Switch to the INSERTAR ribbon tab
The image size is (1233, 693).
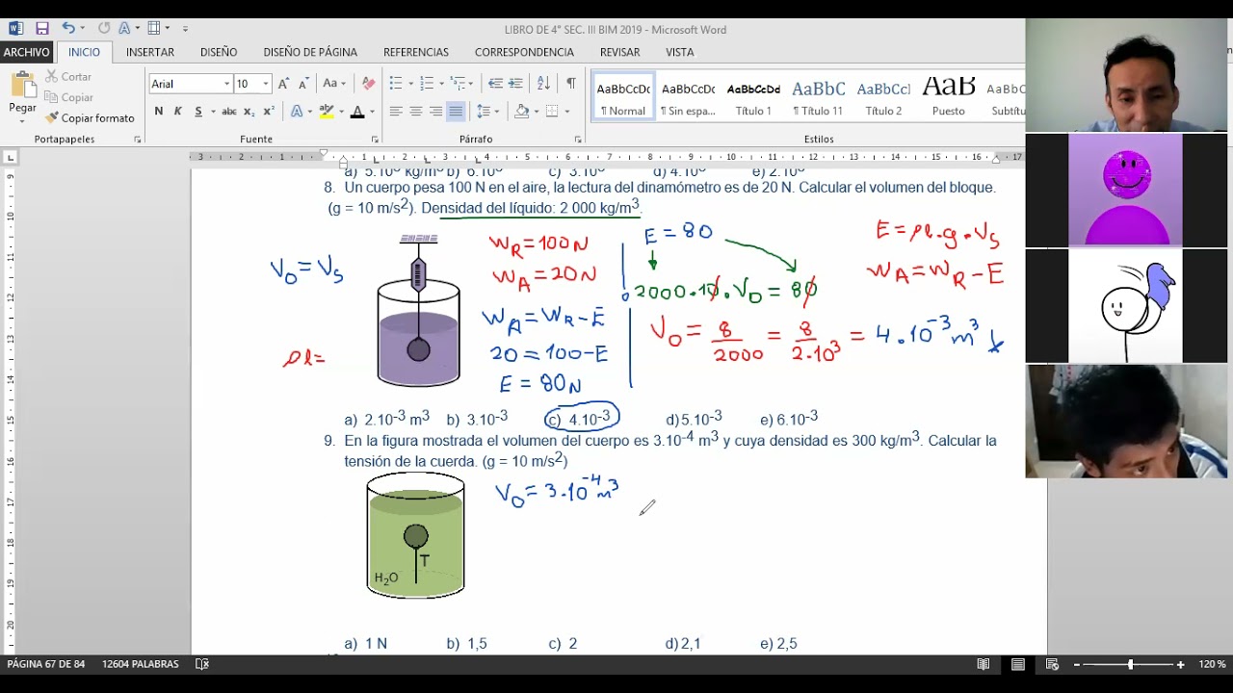[150, 52]
